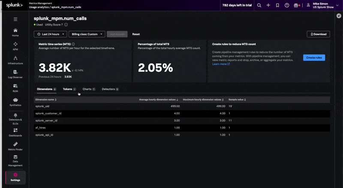Click the Used status label
This screenshot has height=188, width=343.
39,25
